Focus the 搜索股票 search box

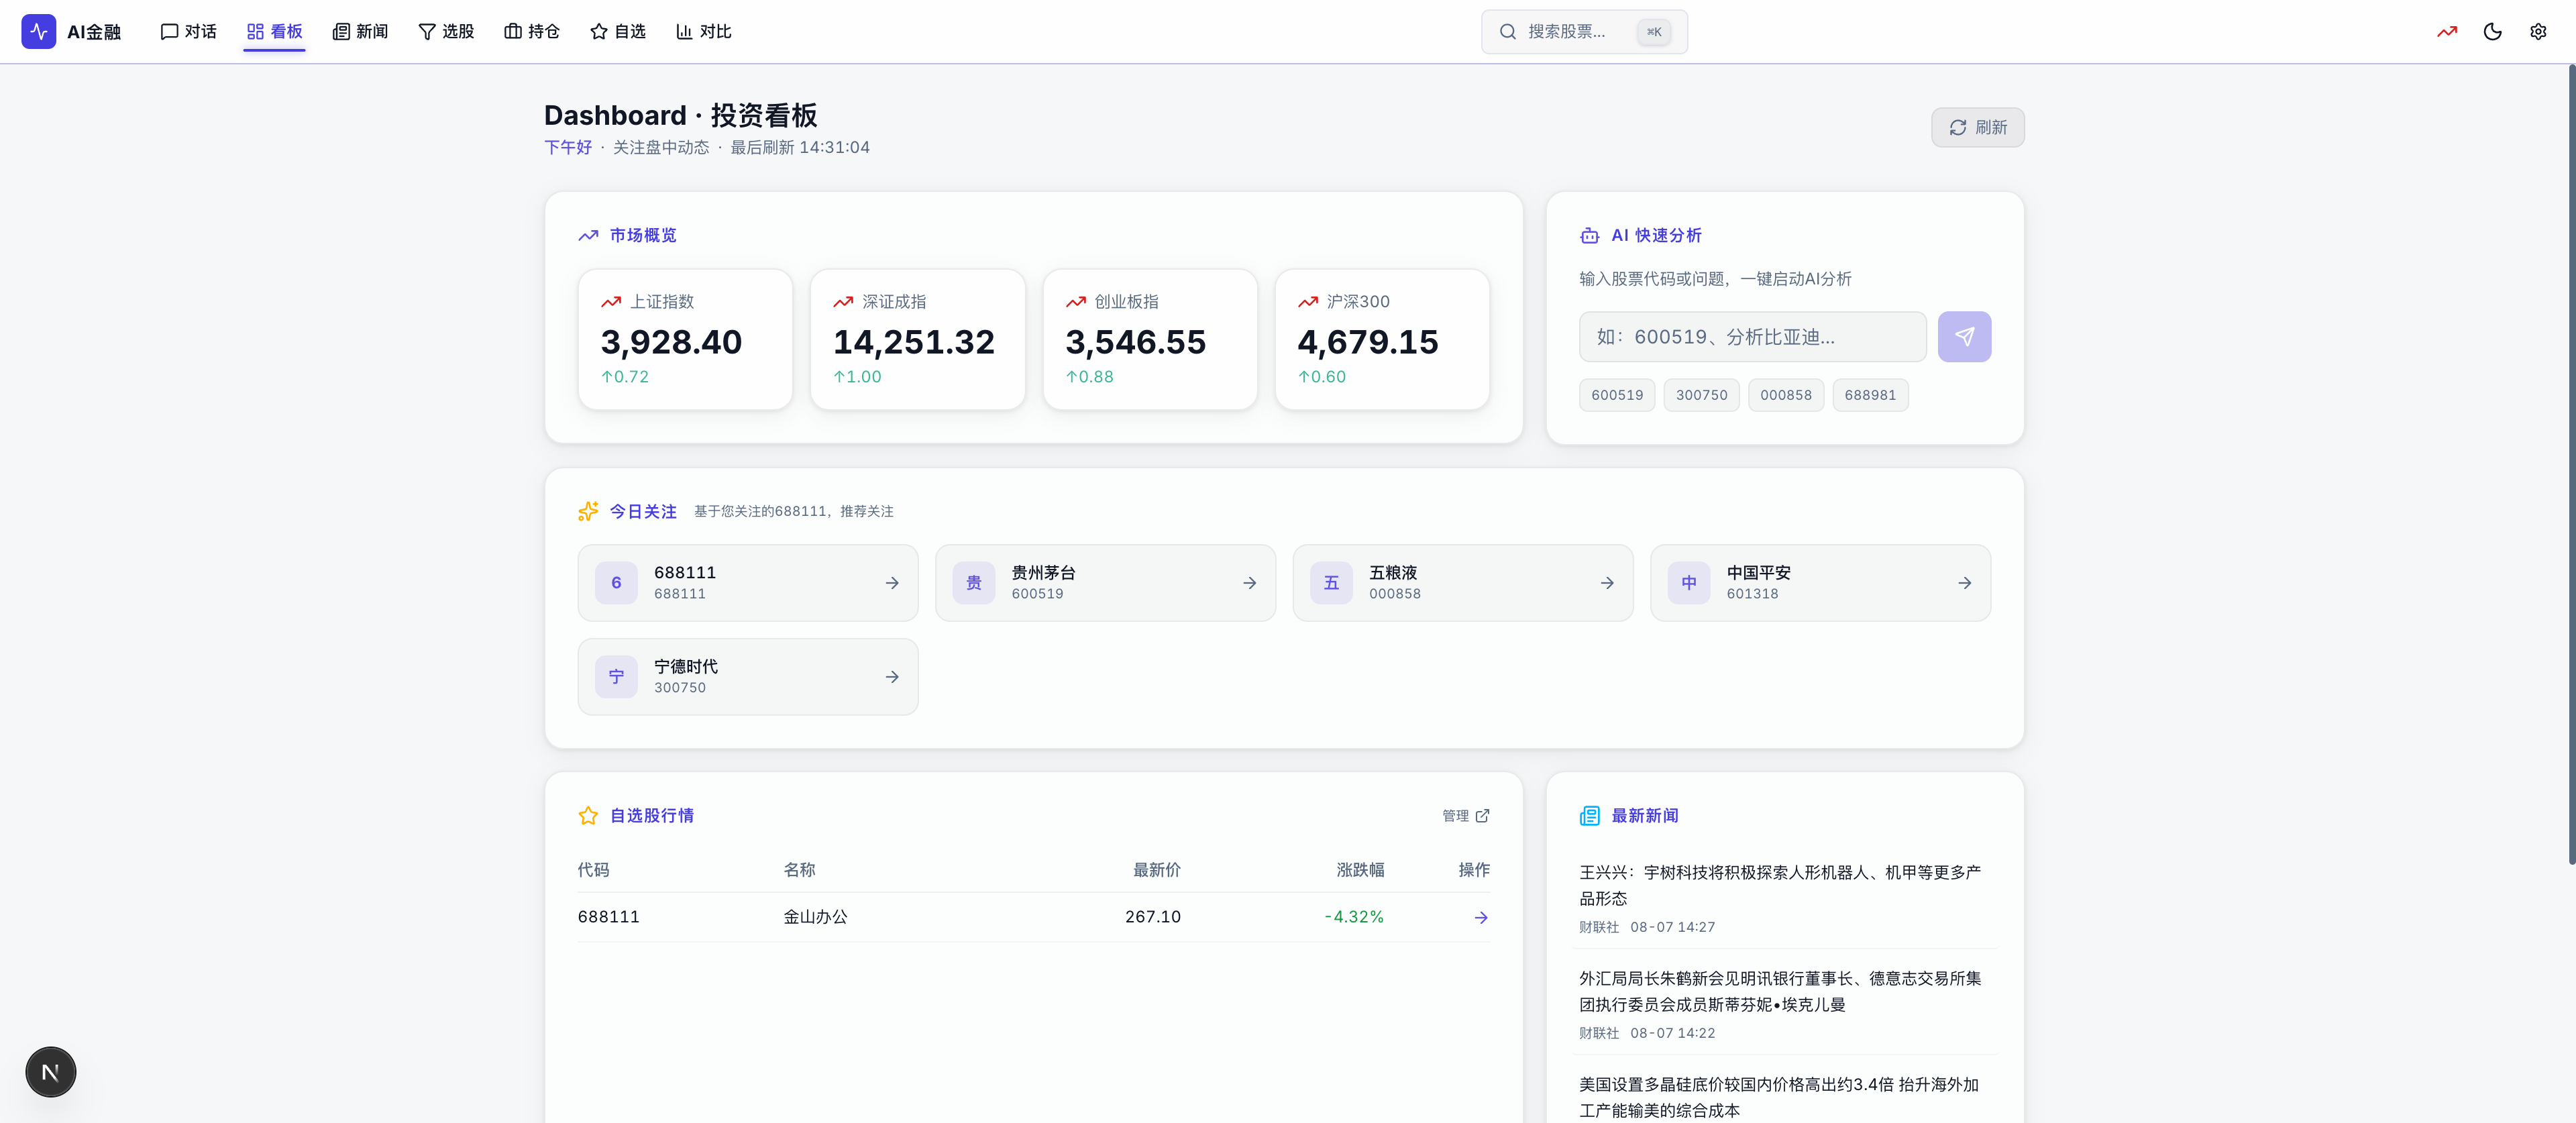(1584, 32)
